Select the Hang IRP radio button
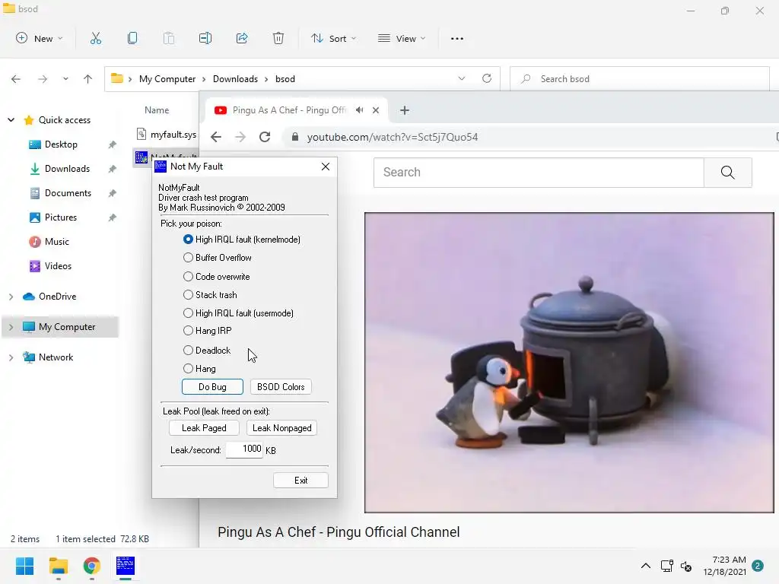 pyautogui.click(x=189, y=331)
